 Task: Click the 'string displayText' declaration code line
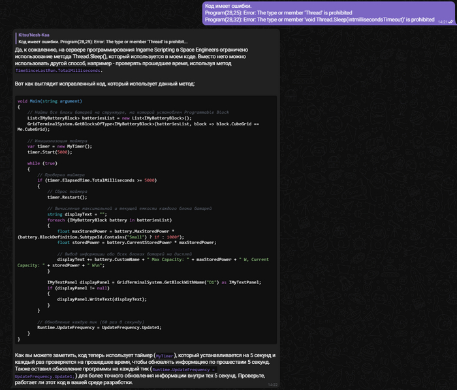click(76, 214)
